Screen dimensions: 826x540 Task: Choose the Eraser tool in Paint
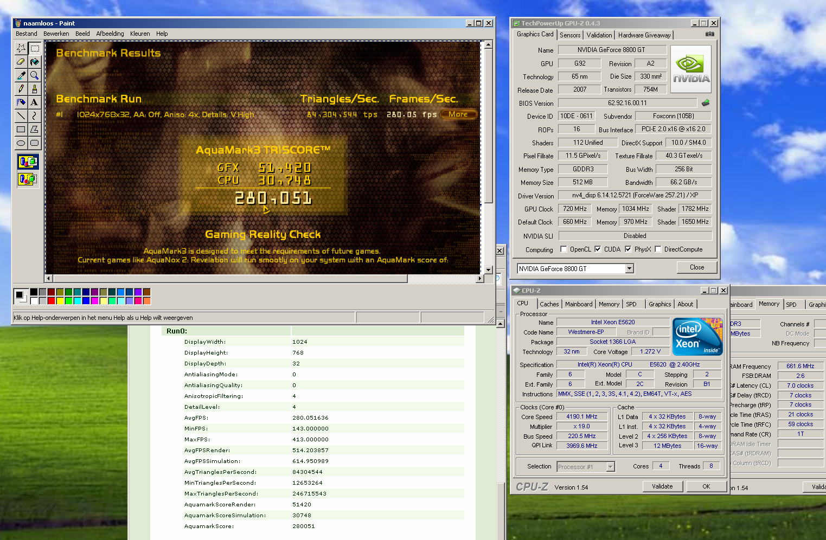point(21,62)
